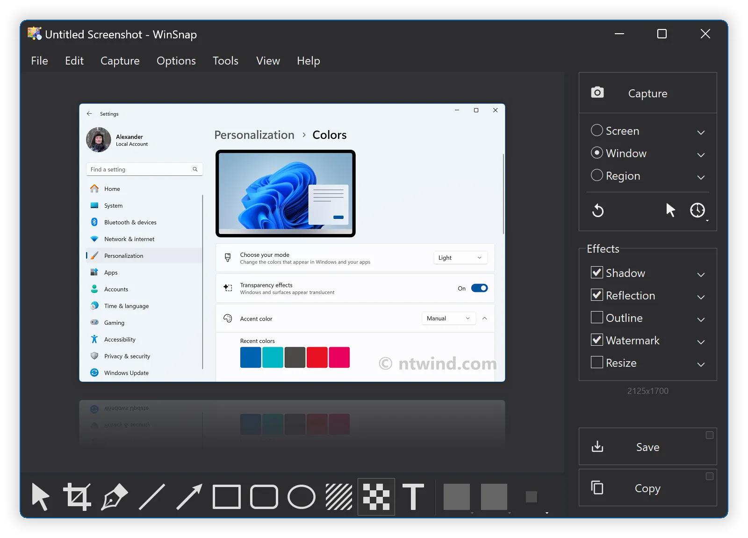748x538 pixels.
Task: Click the capture delay timer icon
Action: [x=698, y=211]
